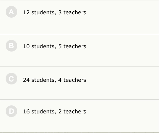The width and height of the screenshot is (159, 133).
Task: Click the number 12 in first answer
Action: 26,12
